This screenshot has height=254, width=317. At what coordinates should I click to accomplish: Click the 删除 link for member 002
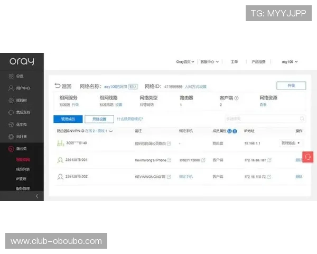[x=299, y=176]
